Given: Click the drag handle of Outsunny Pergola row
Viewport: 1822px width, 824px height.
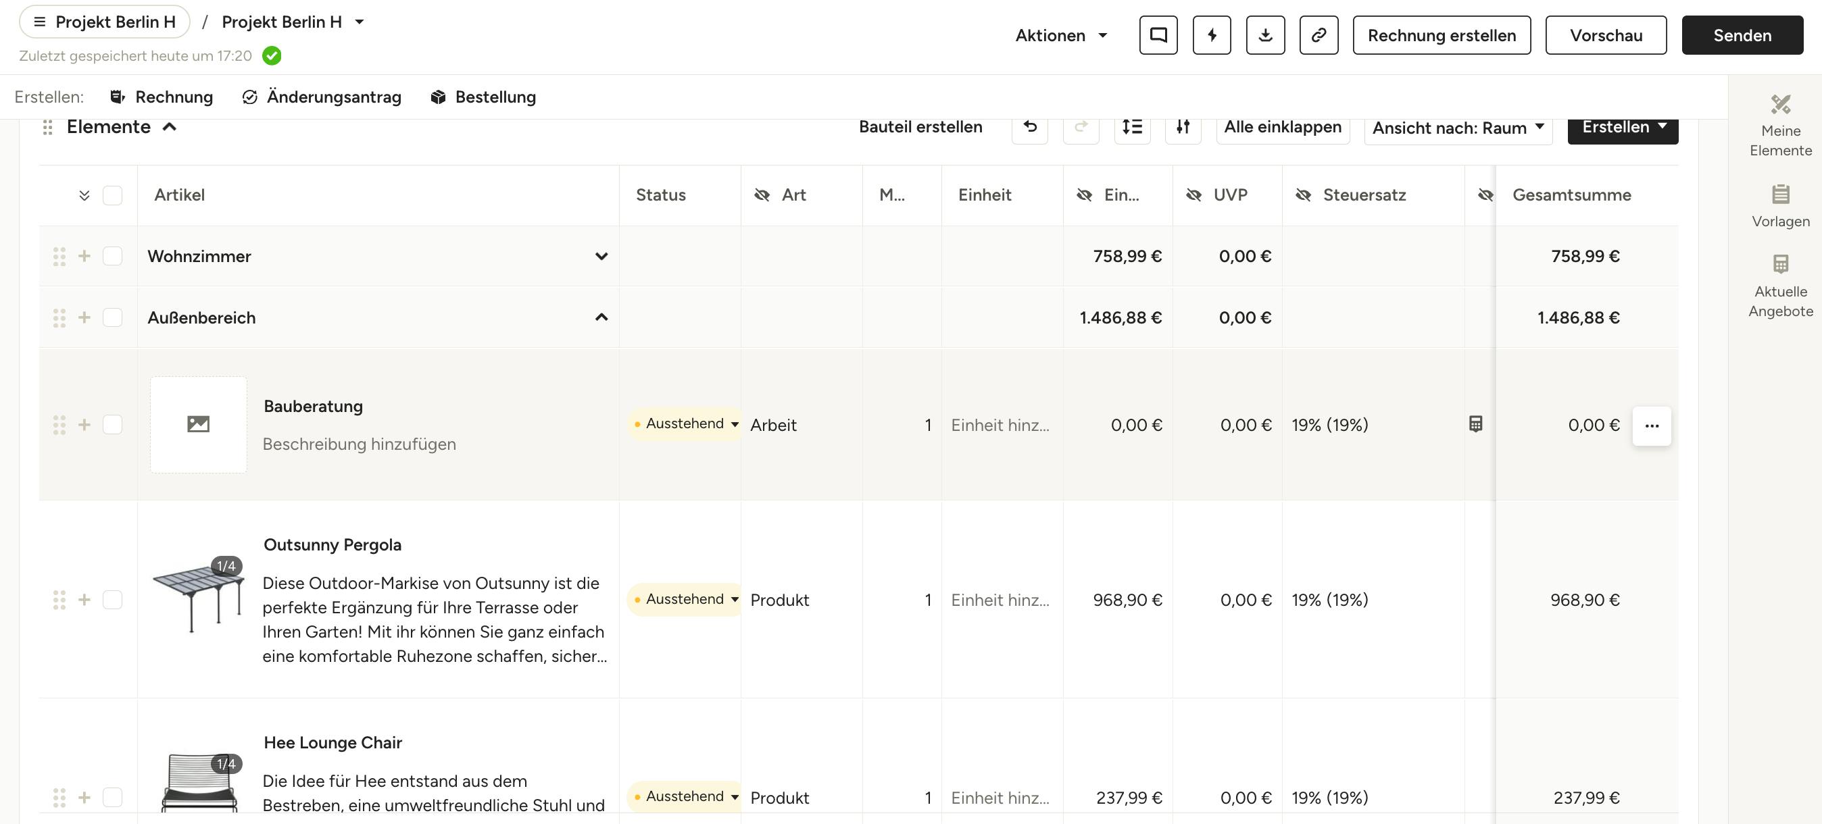Looking at the screenshot, I should [59, 600].
